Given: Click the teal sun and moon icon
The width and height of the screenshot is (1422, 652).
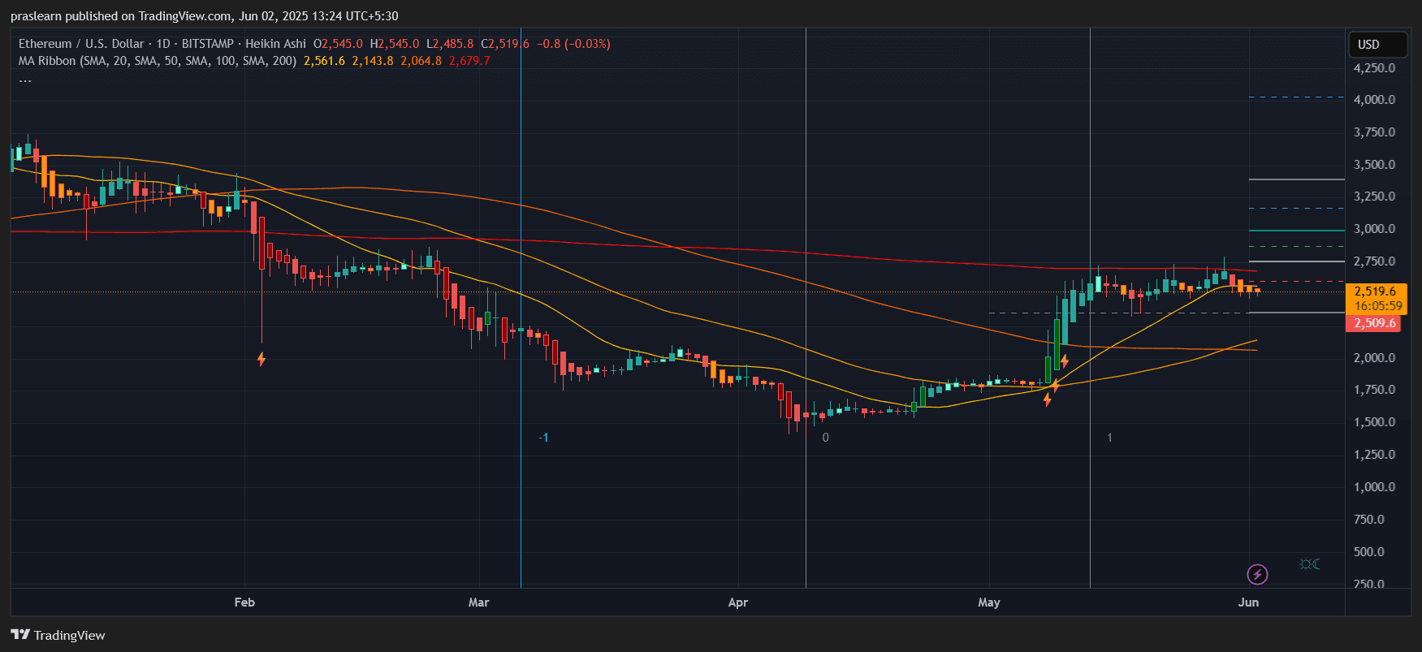Looking at the screenshot, I should point(1309,564).
